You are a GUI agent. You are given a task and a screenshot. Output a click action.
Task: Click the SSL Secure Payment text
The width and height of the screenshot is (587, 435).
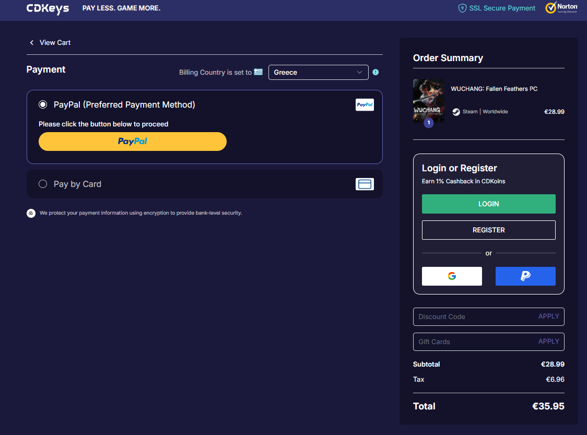coord(502,8)
